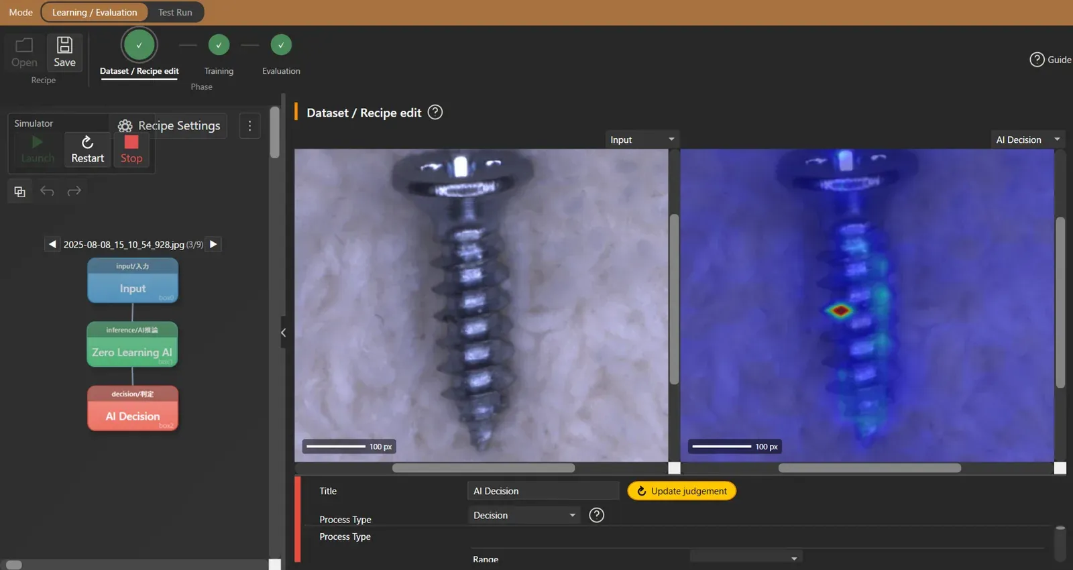
Task: Show help for Dataset / Recipe edit heading
Action: click(435, 112)
